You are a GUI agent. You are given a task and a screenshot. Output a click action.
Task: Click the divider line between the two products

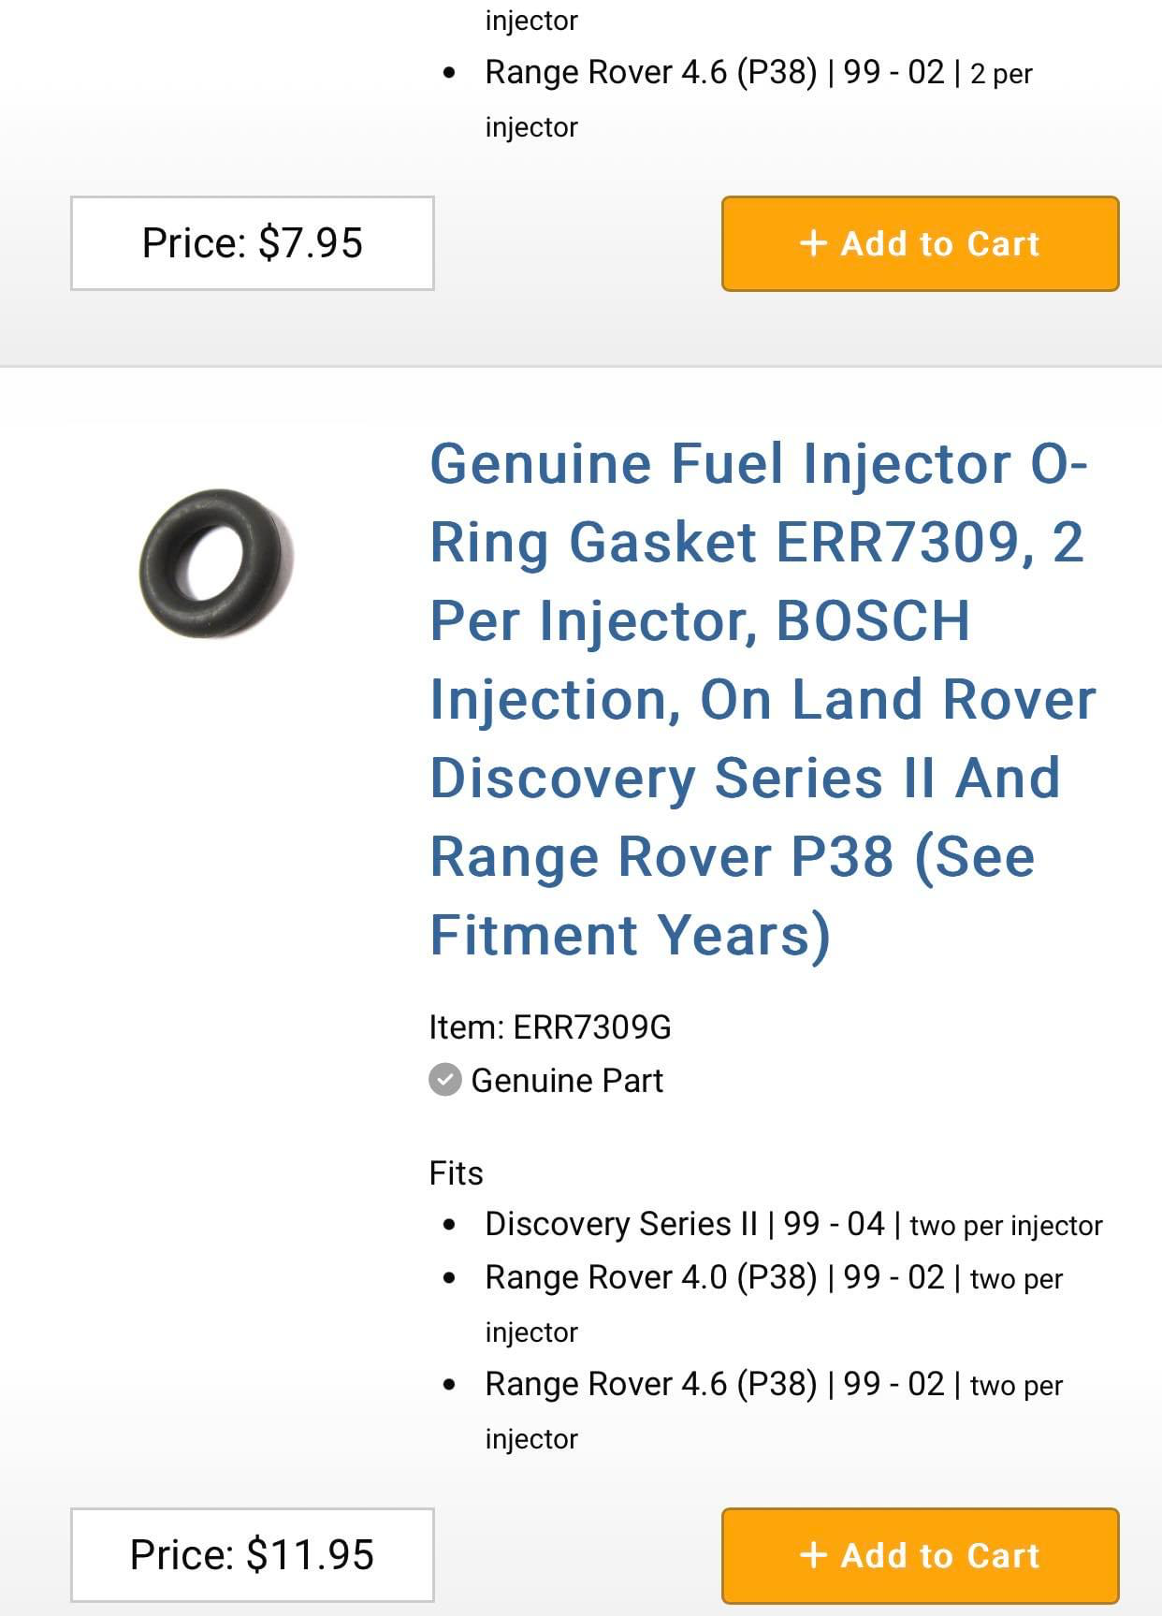(581, 366)
